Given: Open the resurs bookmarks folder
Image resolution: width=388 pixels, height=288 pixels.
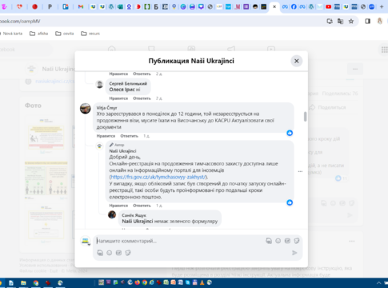Looking at the screenshot, I should [90, 34].
